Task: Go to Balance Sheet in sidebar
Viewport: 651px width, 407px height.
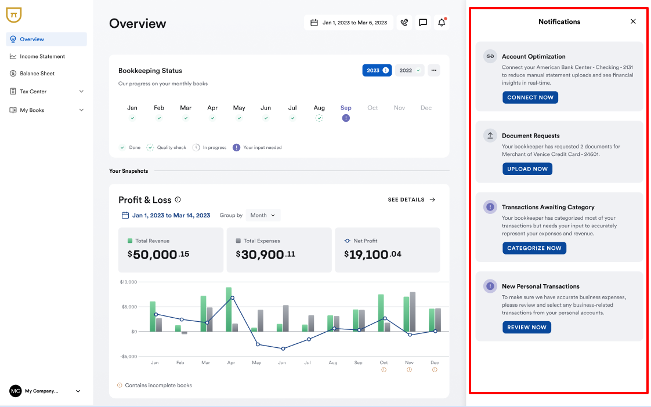Action: click(37, 74)
